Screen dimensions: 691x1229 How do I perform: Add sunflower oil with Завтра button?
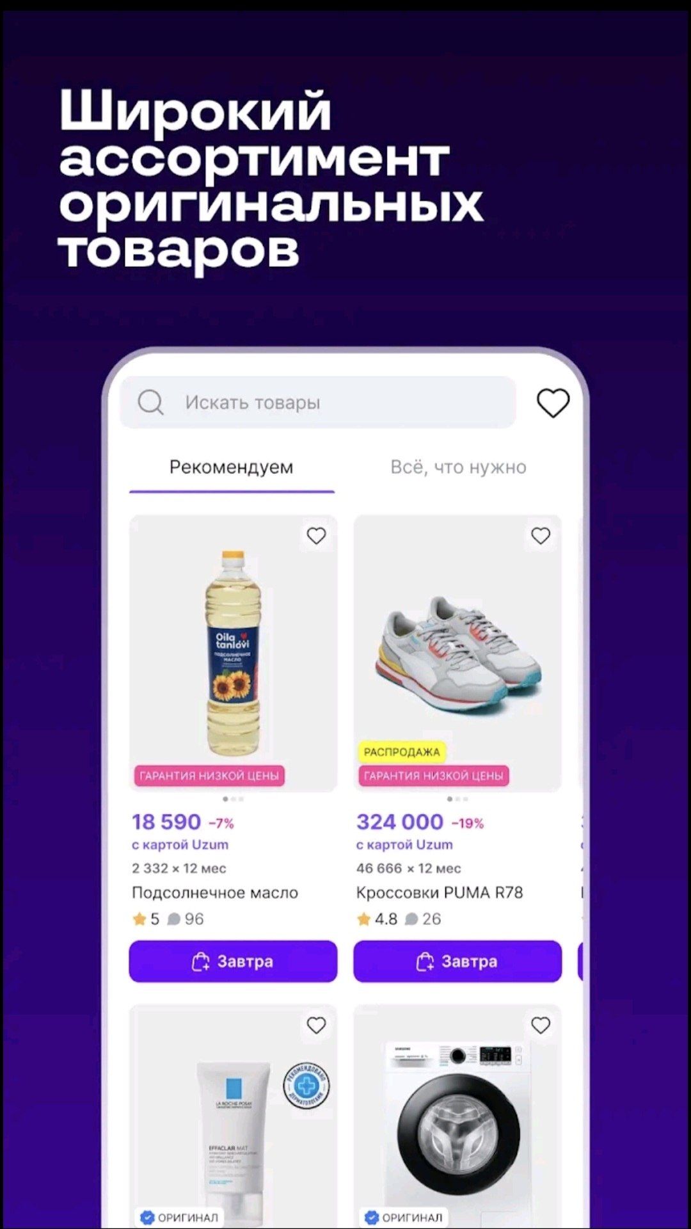tap(233, 961)
